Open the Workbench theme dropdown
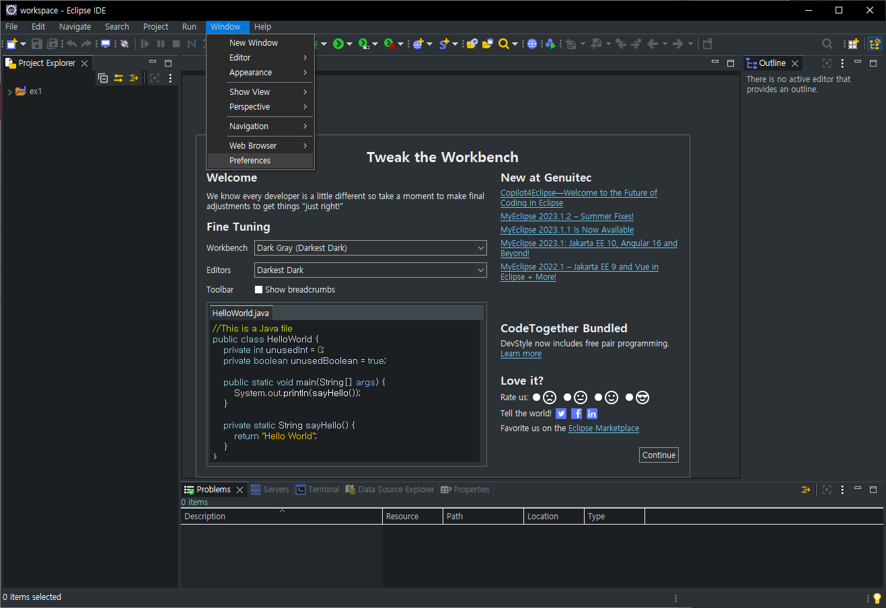 371,248
